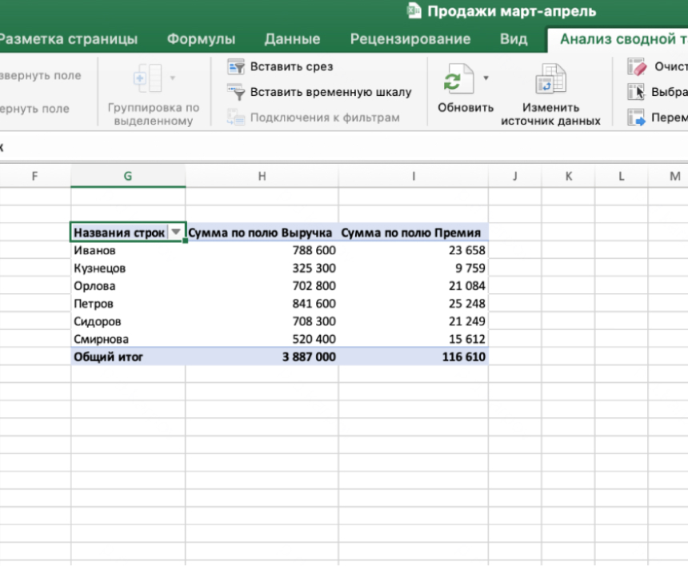Click the Move PivotTable icon
Image resolution: width=688 pixels, height=566 pixels.
point(637,118)
